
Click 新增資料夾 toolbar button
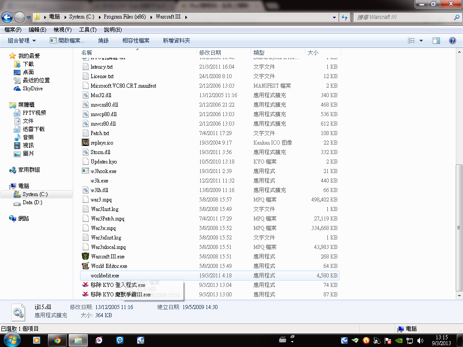176,41
